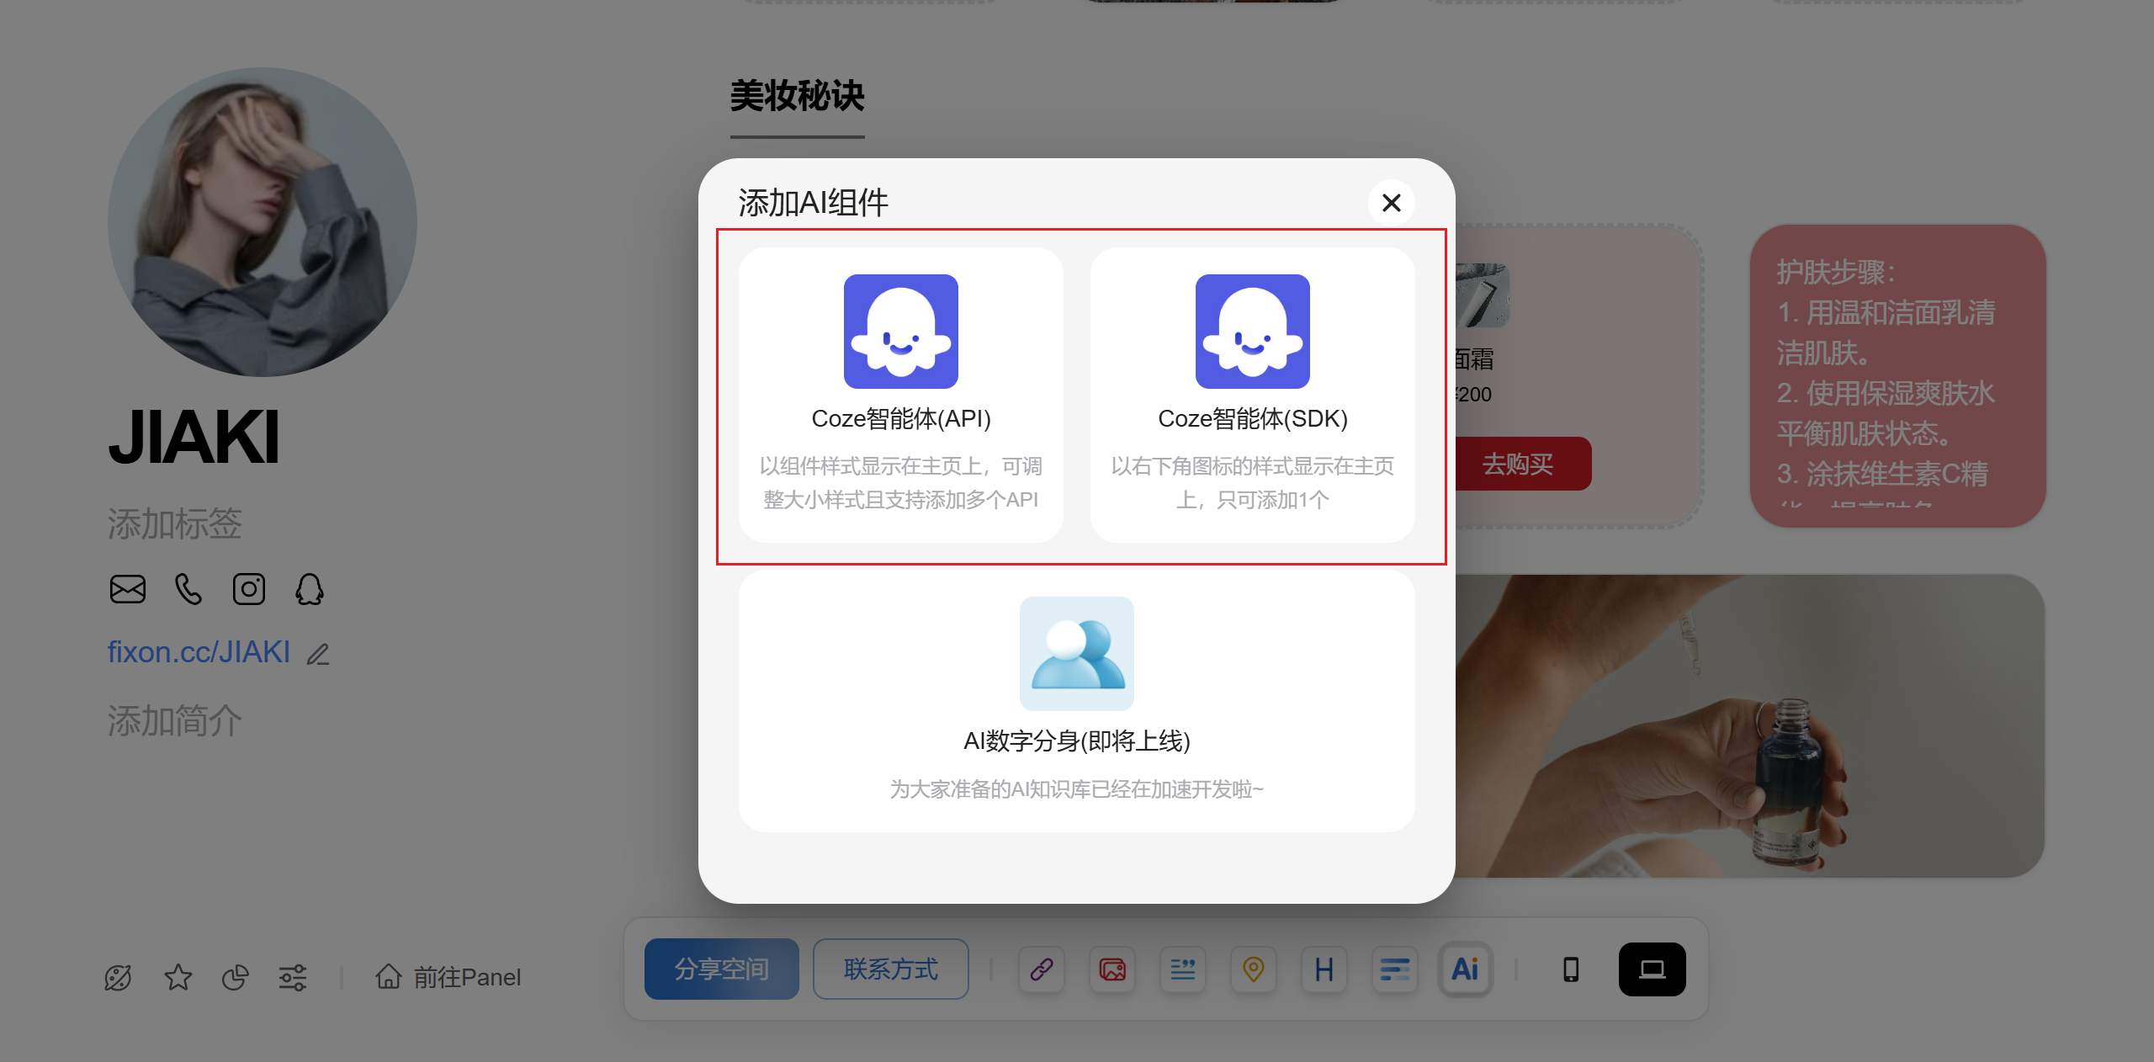Edit the fixon.cc/JIAKI link with pencil icon

click(x=318, y=654)
